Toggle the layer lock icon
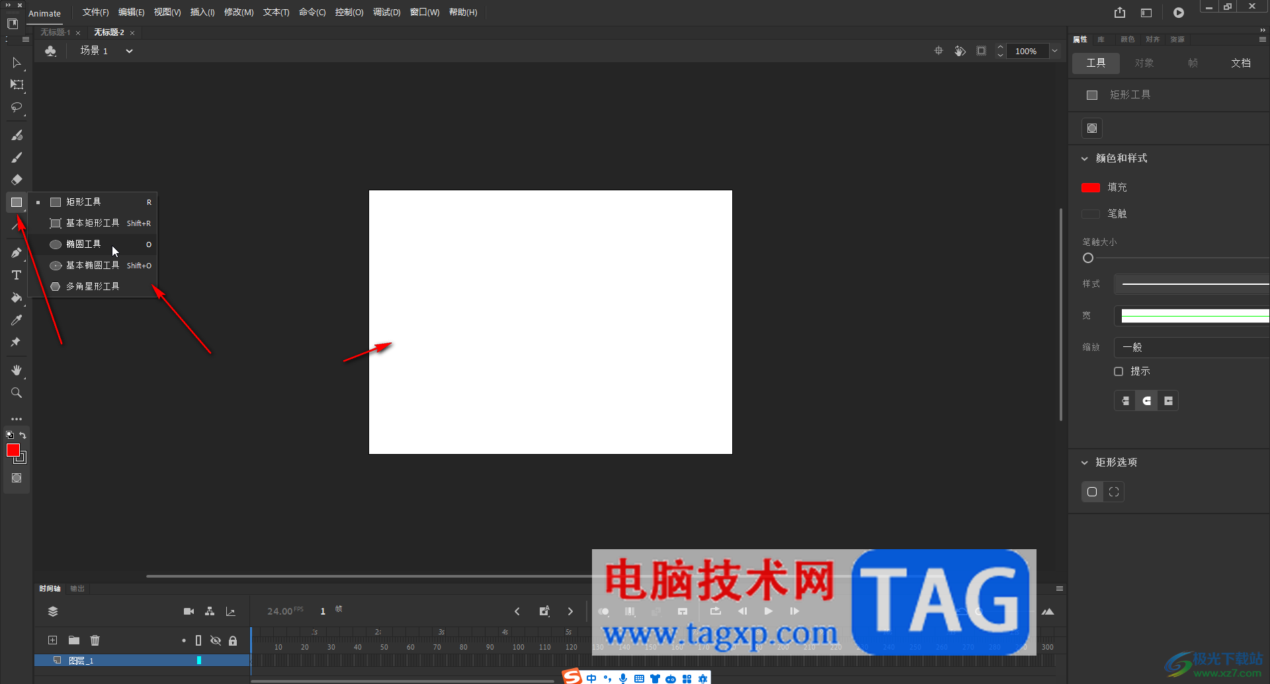 pos(233,640)
